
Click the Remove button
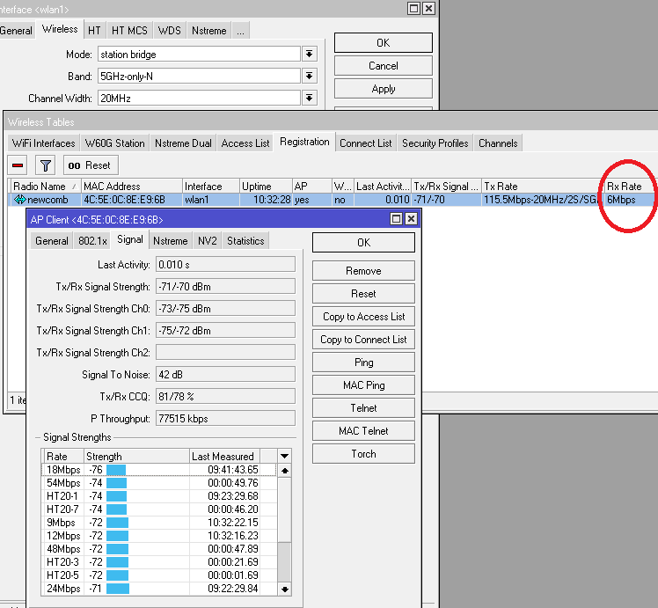coord(363,271)
